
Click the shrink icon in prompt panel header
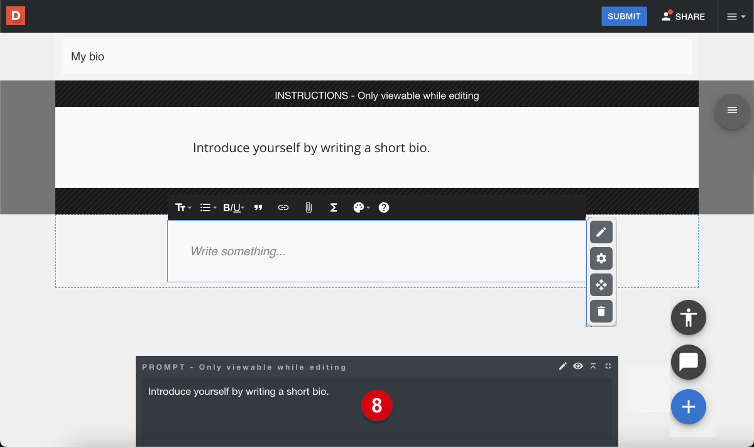(x=608, y=366)
